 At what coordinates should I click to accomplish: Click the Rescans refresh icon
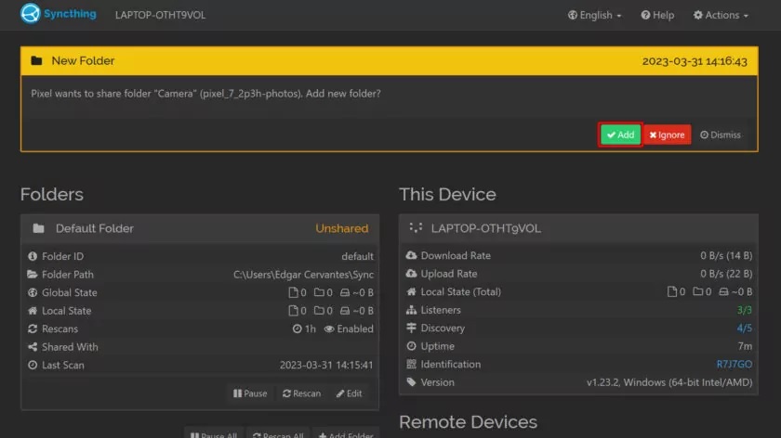(x=33, y=328)
